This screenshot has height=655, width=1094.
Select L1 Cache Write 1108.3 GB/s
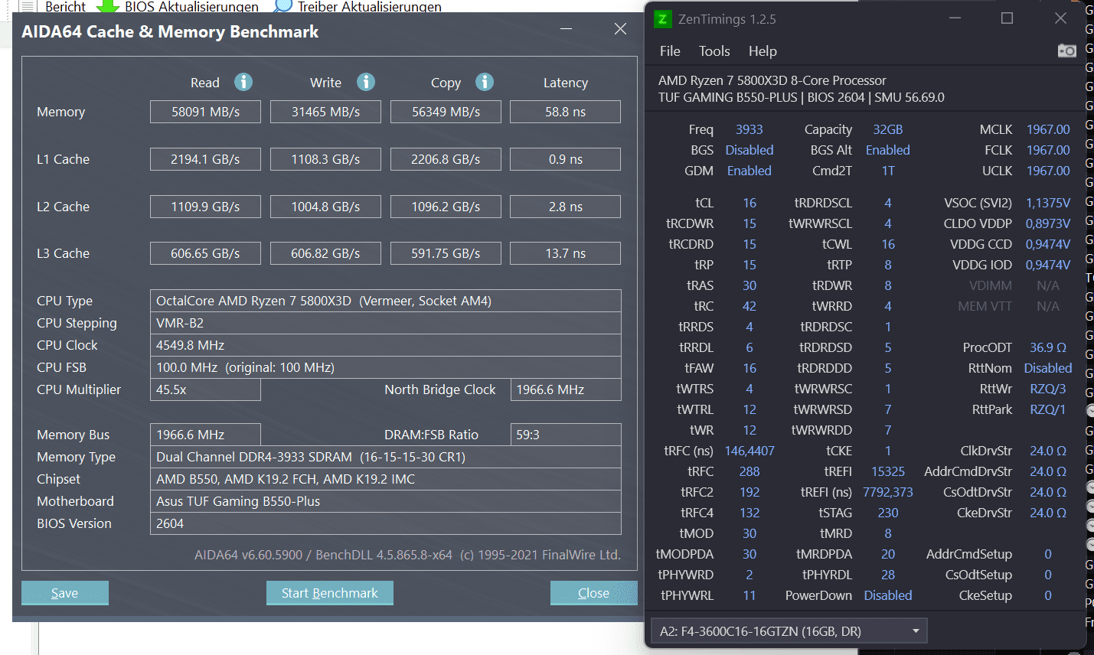325,159
